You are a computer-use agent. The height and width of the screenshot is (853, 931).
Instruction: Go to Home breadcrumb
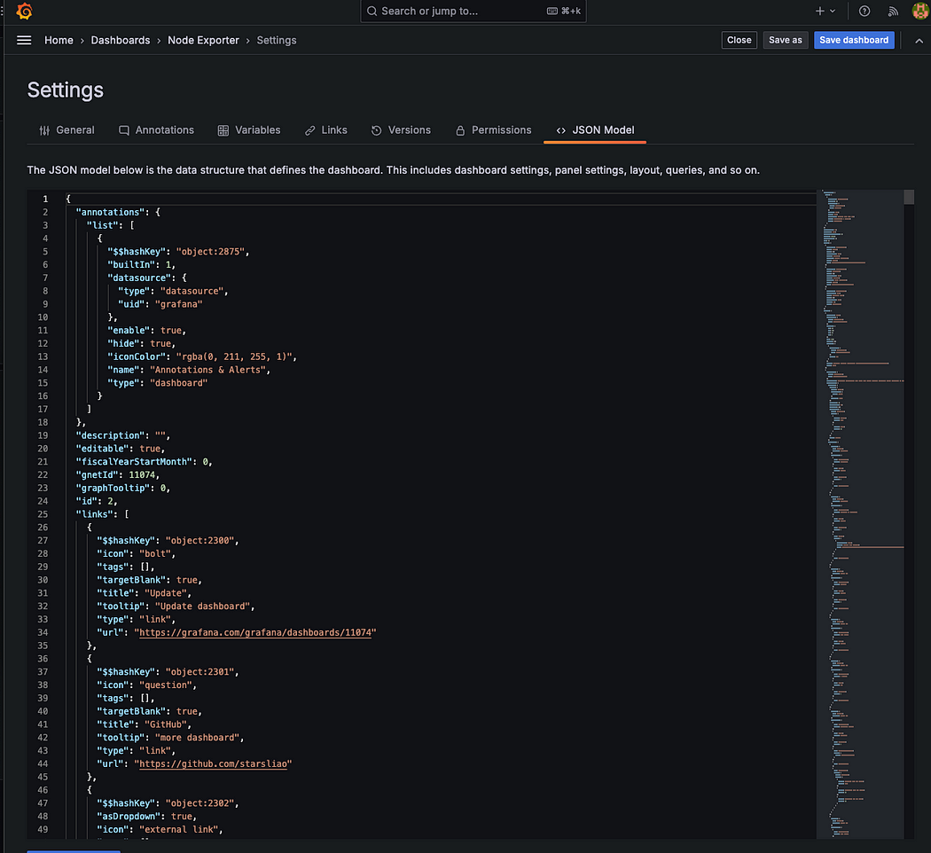(59, 41)
